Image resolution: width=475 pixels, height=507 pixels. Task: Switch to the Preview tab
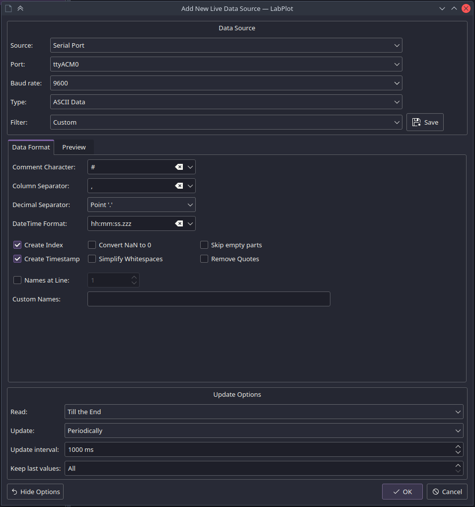point(74,147)
